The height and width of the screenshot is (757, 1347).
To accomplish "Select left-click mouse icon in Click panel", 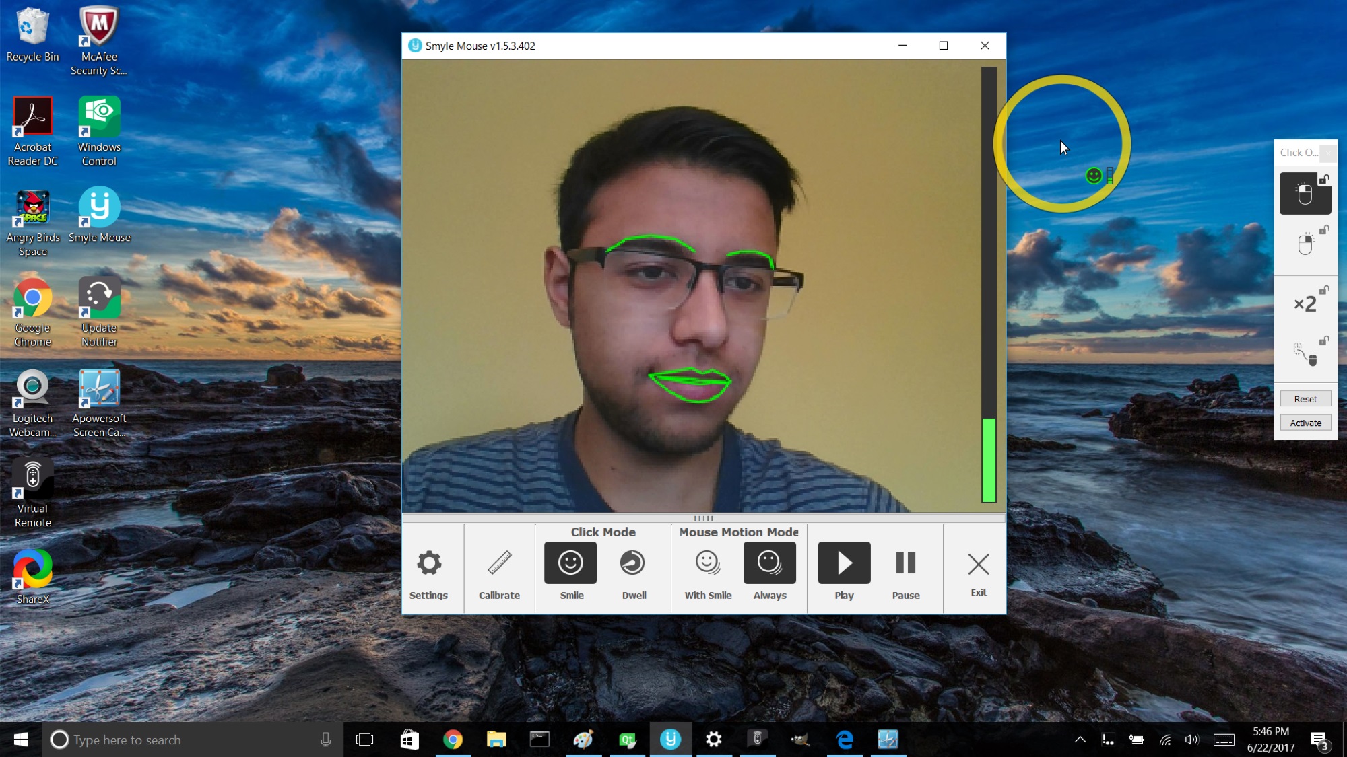I will click(x=1305, y=194).
